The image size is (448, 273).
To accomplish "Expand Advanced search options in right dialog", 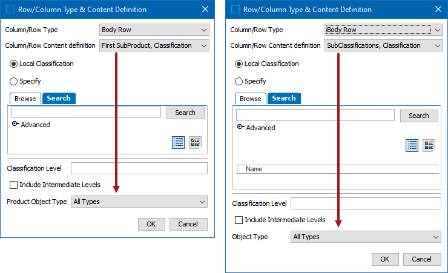I will click(256, 128).
